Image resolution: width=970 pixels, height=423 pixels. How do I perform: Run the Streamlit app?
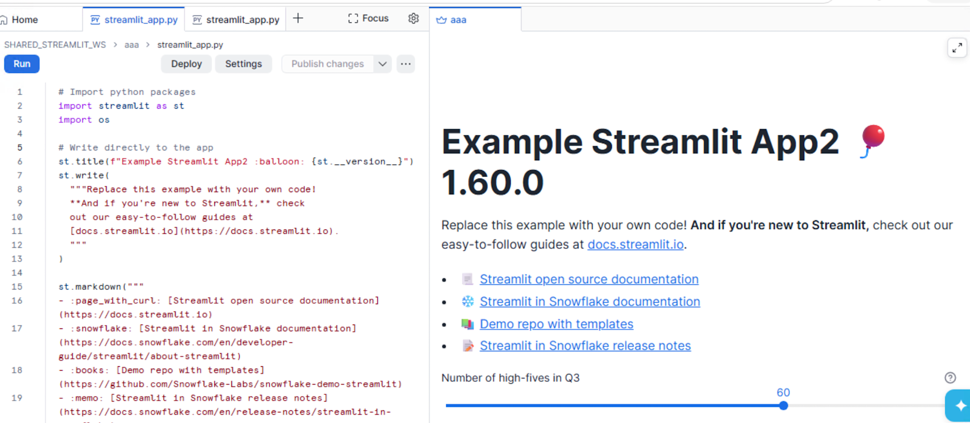pyautogui.click(x=22, y=64)
